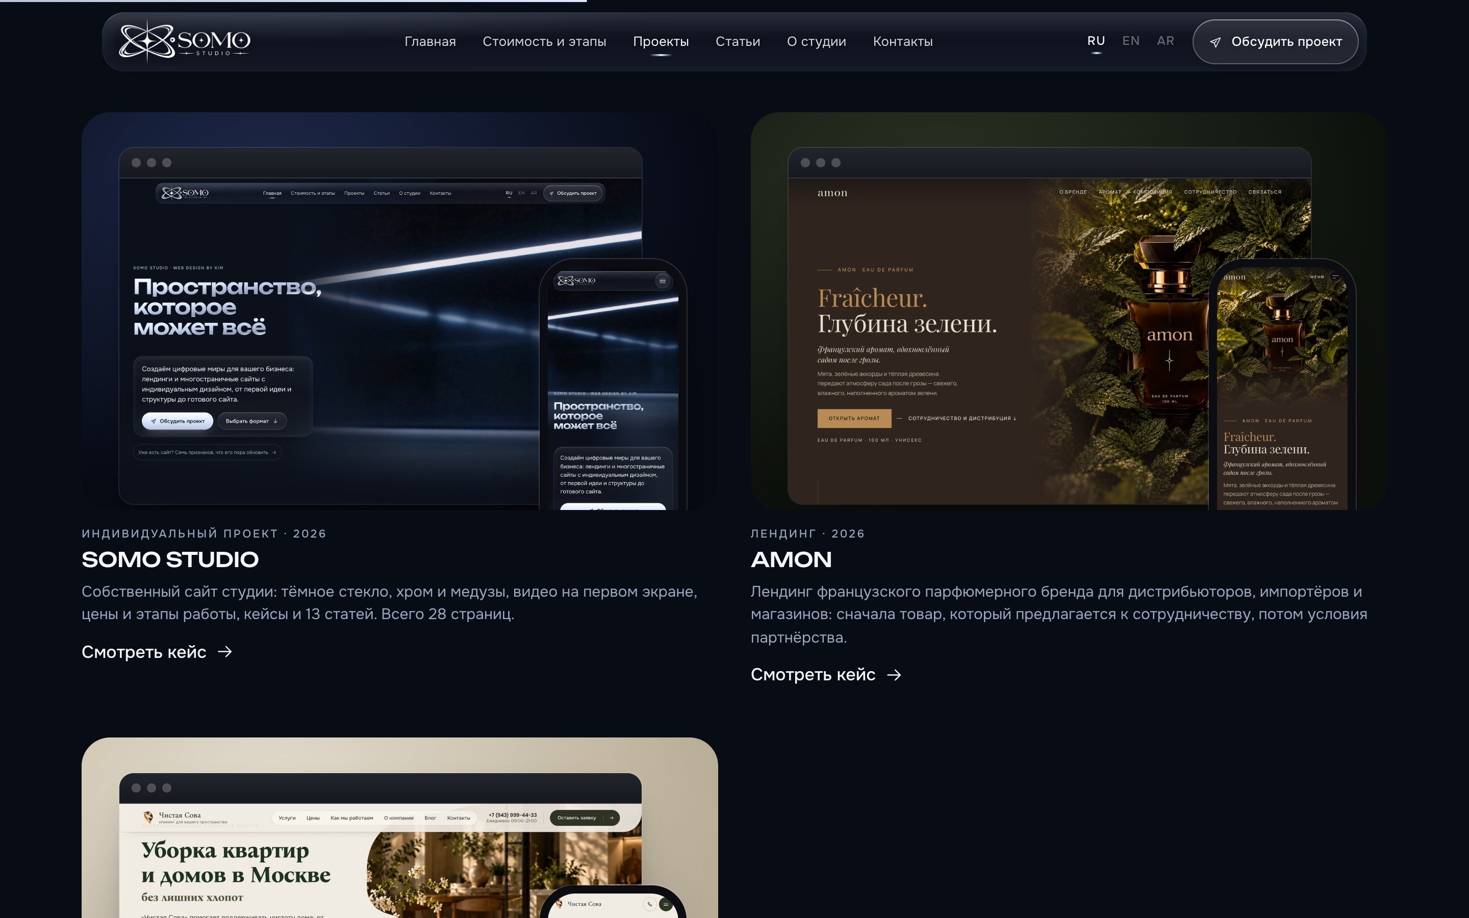The width and height of the screenshot is (1469, 918).
Task: Select the RU language option
Action: coord(1096,41)
